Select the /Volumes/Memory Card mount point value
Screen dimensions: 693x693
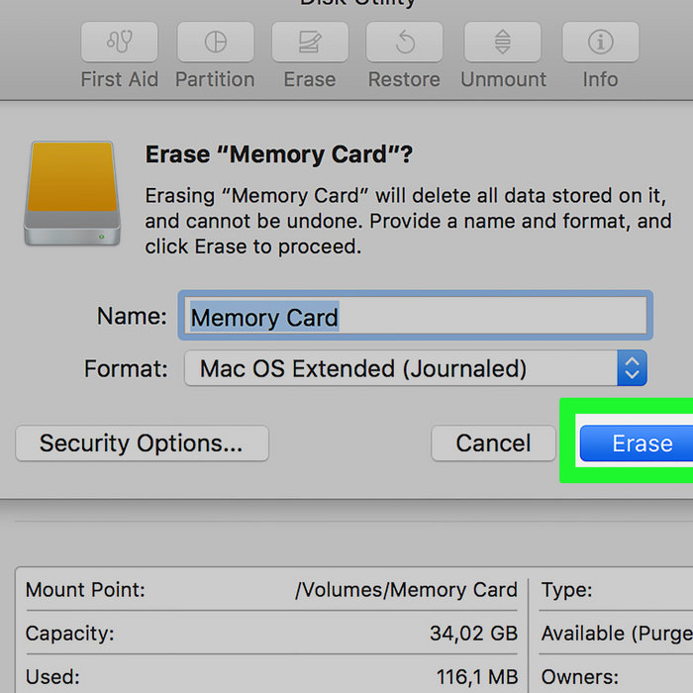pos(406,590)
